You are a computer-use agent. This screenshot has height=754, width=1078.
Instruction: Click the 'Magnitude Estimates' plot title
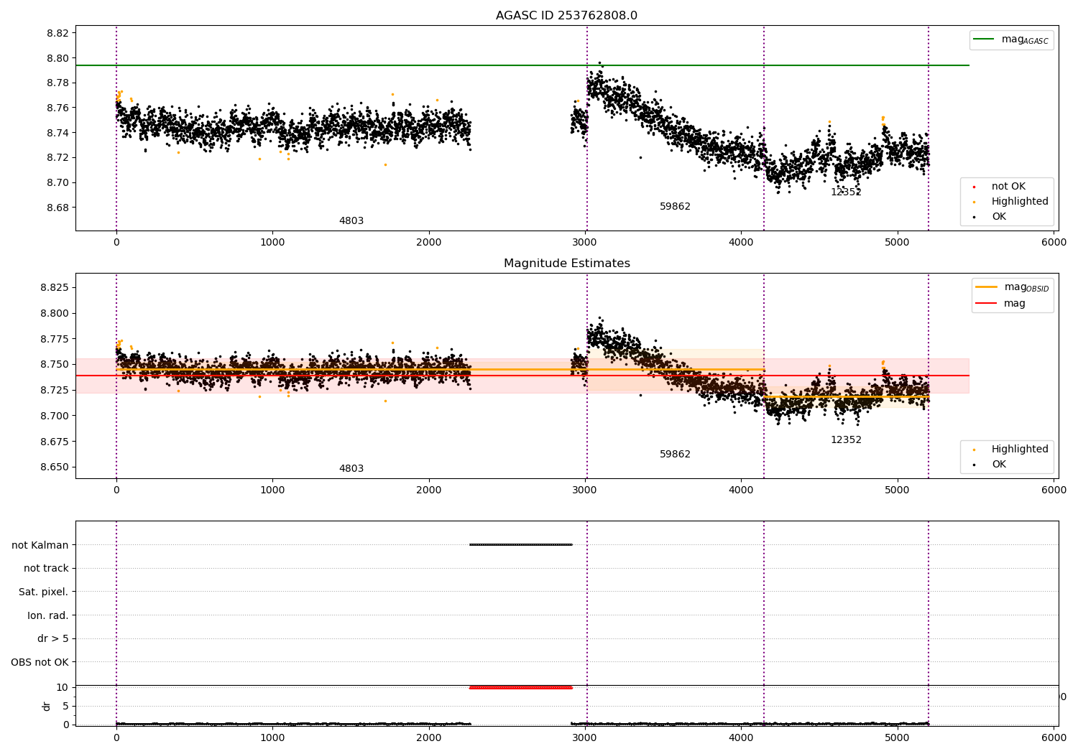click(x=566, y=264)
